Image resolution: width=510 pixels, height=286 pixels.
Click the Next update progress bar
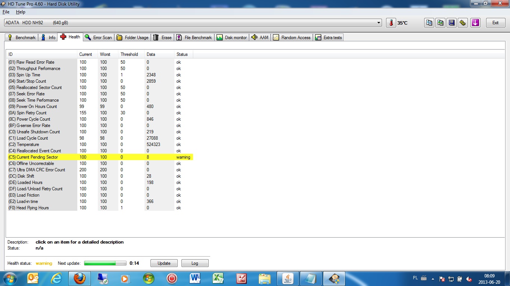(x=105, y=263)
